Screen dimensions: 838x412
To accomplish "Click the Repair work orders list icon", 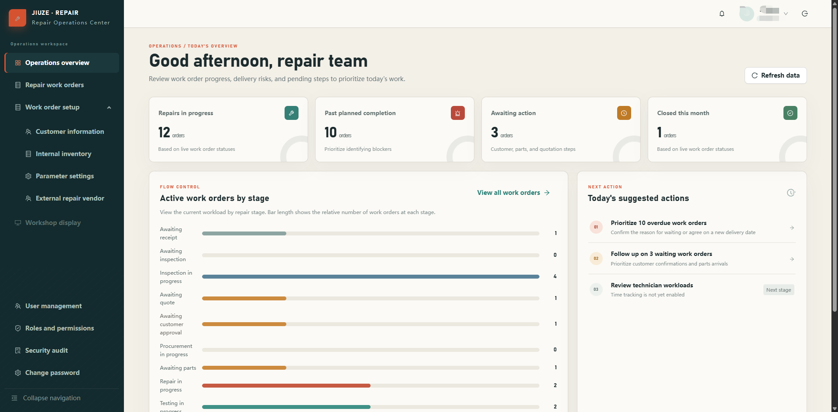I will (x=18, y=85).
